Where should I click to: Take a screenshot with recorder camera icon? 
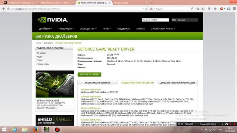point(226,124)
